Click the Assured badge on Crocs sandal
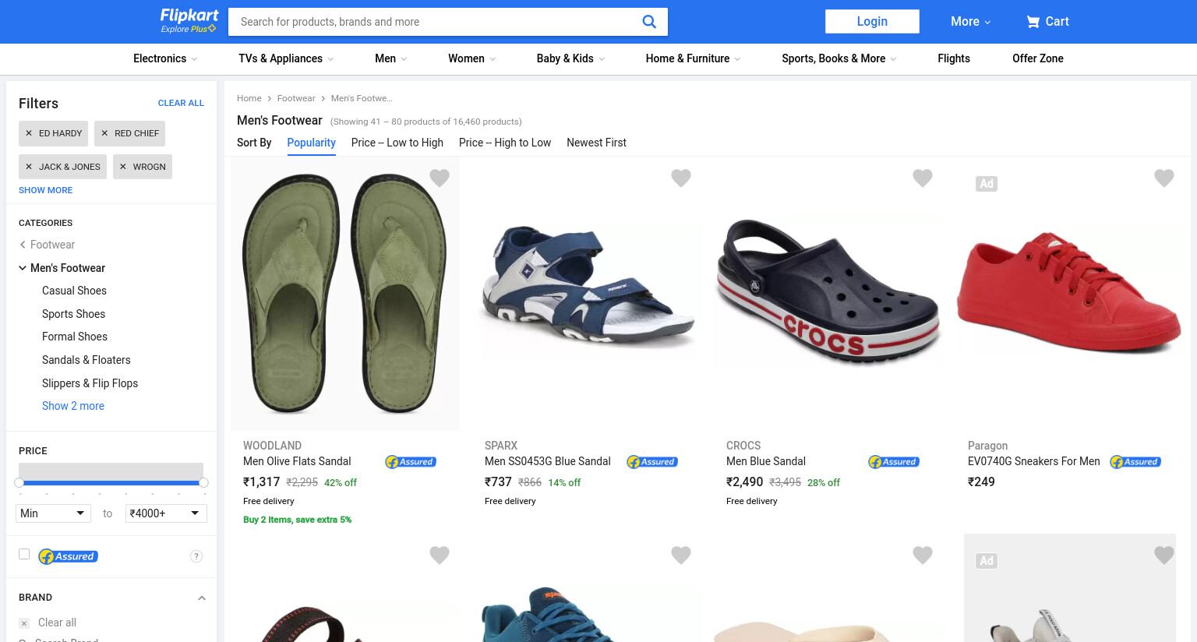The height and width of the screenshot is (642, 1197). tap(894, 462)
